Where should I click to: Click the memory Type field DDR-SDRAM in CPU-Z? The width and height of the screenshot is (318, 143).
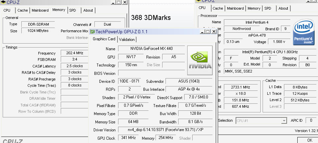(x=38, y=24)
